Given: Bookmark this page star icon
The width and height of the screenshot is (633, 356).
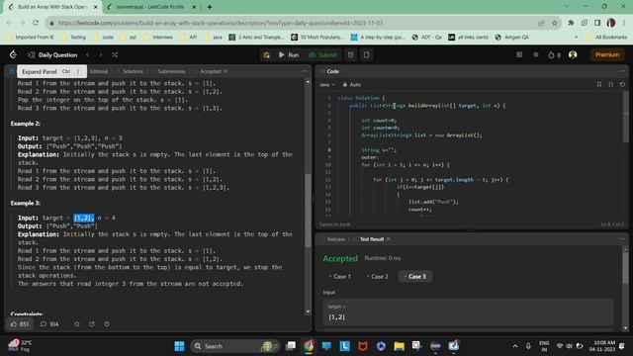Looking at the screenshot, I should (x=555, y=23).
